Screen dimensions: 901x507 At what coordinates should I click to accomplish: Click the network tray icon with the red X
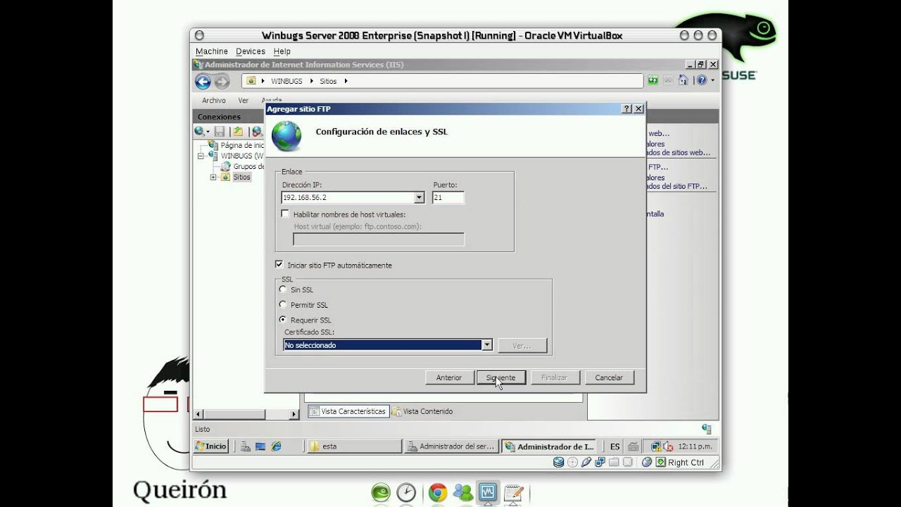coord(669,446)
